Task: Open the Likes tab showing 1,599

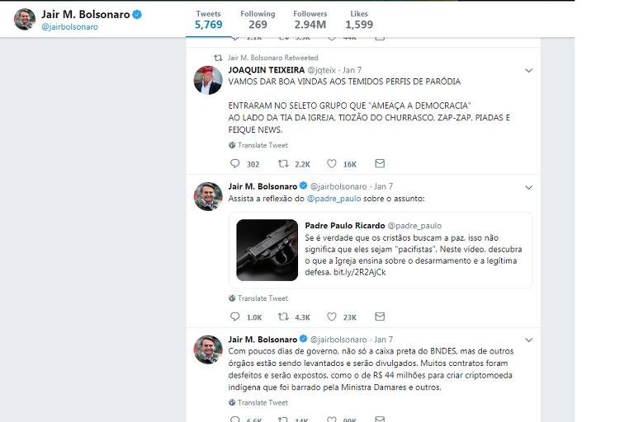Action: 359,20
